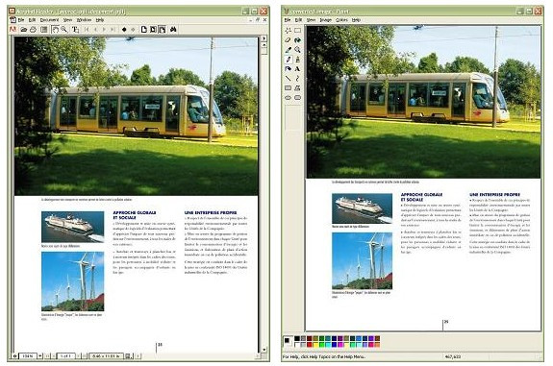Open the Help menu in Paint

coord(356,20)
